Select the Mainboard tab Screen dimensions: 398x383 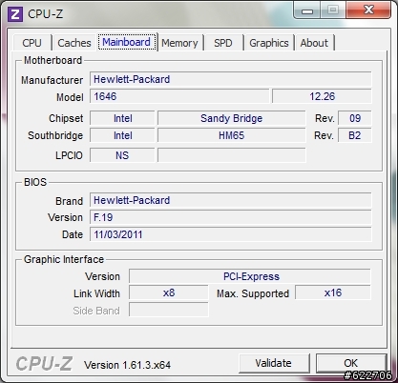tap(127, 42)
